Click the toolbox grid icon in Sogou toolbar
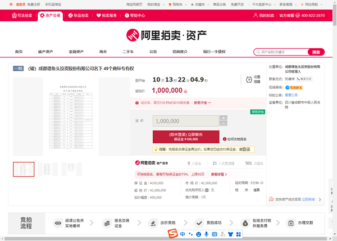Screen dimensions: 337x241 [x=239, y=234]
